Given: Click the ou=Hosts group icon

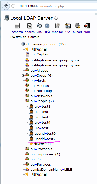Looking at the screenshot, I should (27, 80).
